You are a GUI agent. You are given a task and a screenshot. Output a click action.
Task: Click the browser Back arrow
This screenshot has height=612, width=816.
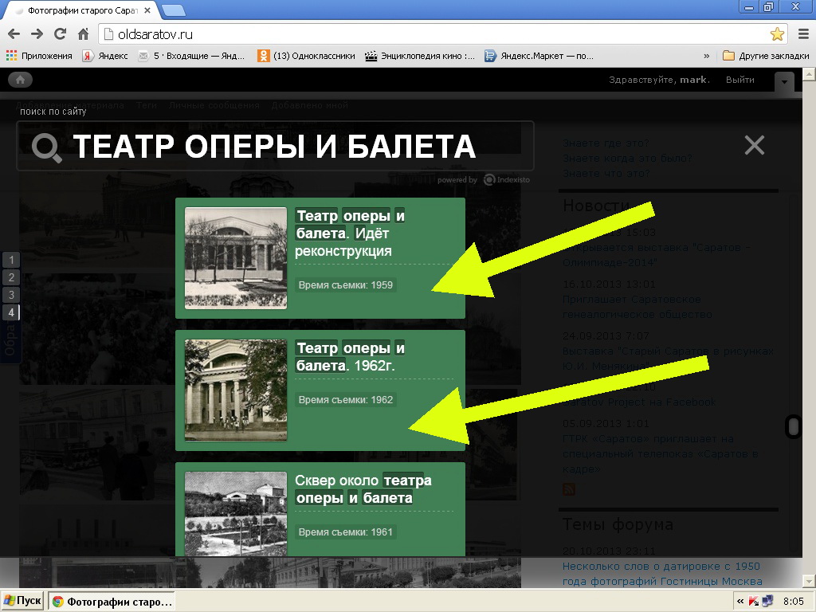tap(14, 34)
